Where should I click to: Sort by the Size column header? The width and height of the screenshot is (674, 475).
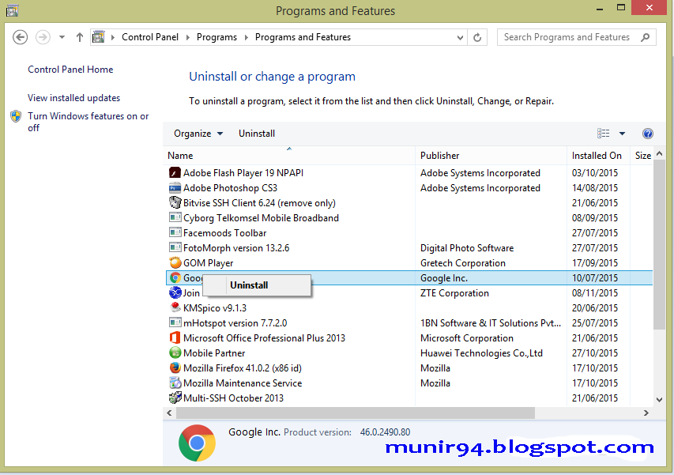coord(642,156)
